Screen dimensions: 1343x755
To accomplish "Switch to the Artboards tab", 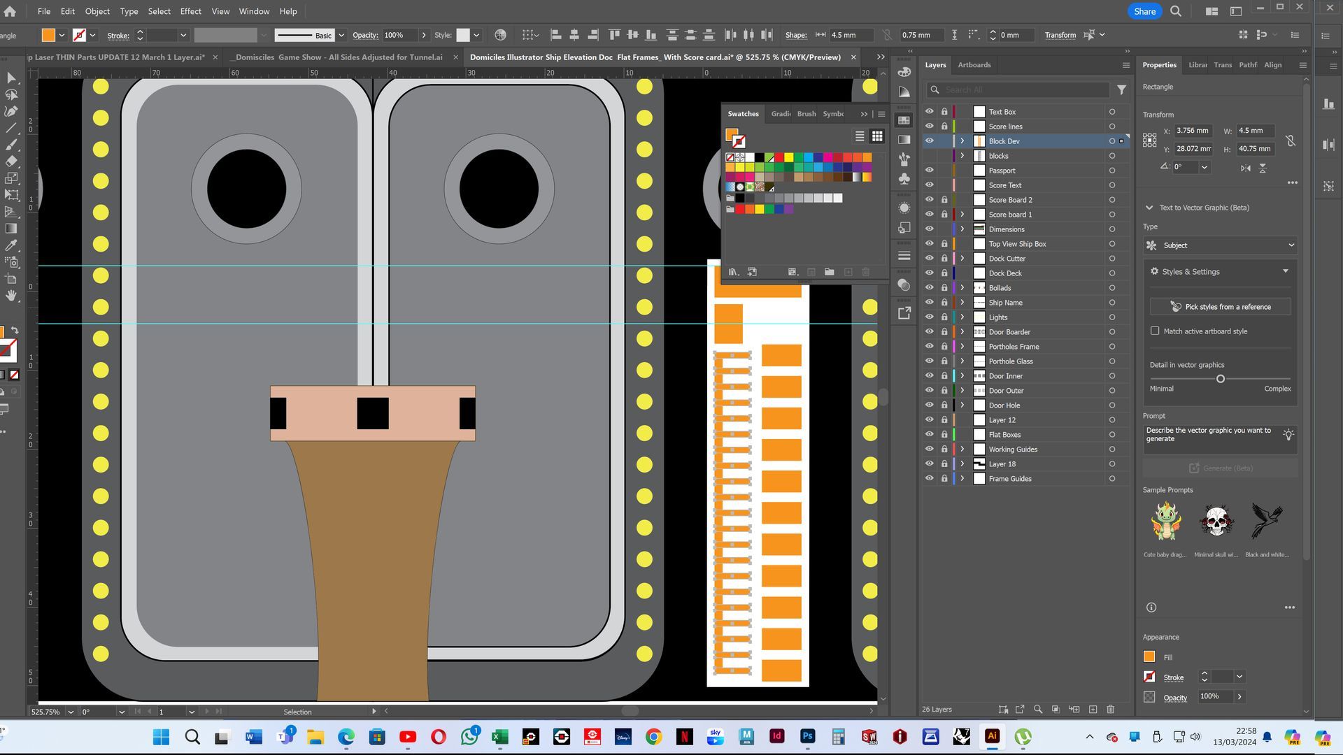I will (x=974, y=64).
